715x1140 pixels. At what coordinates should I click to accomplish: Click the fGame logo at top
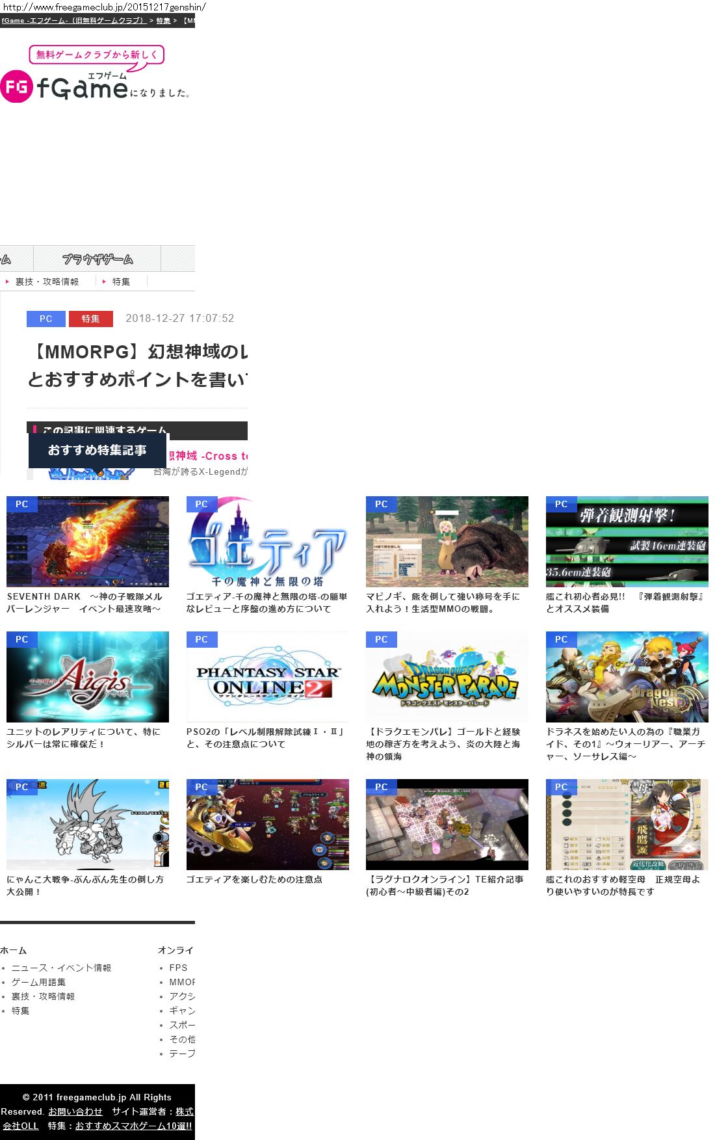[96, 74]
